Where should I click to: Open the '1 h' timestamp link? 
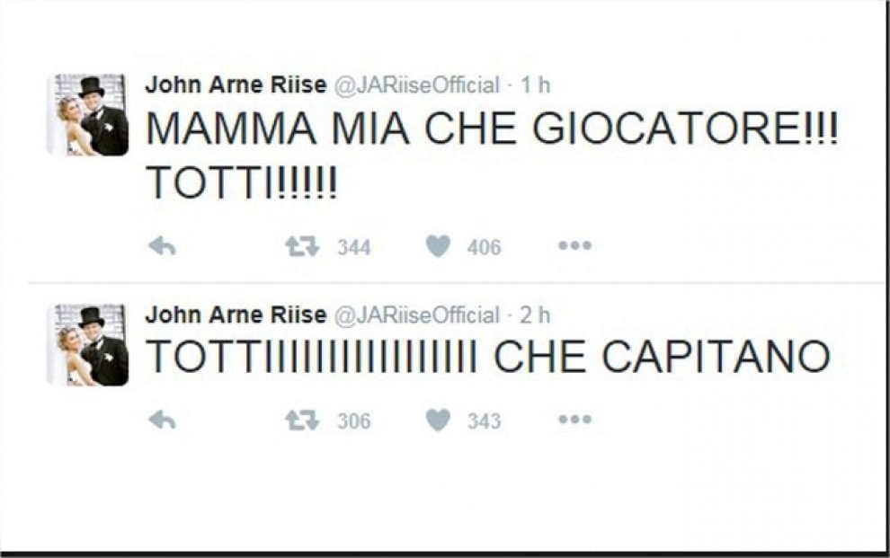point(536,86)
